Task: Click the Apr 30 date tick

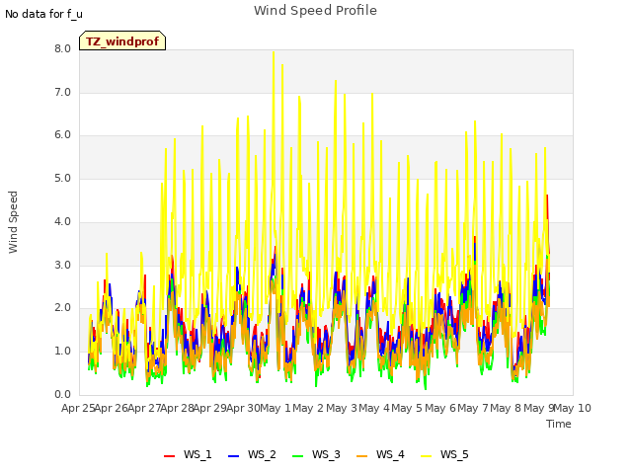Action: click(x=243, y=408)
